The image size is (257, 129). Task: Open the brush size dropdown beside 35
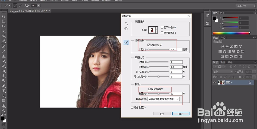pyautogui.click(x=39, y=6)
